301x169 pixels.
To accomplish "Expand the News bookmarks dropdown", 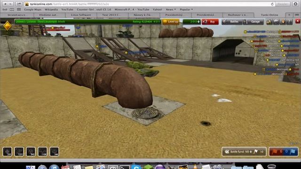I will [x=171, y=9].
